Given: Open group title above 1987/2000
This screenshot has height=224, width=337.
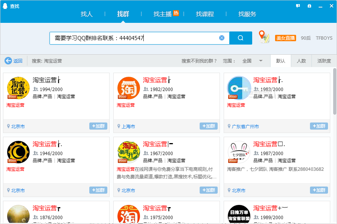Looking at the screenshot, I should pyautogui.click(x=269, y=144).
